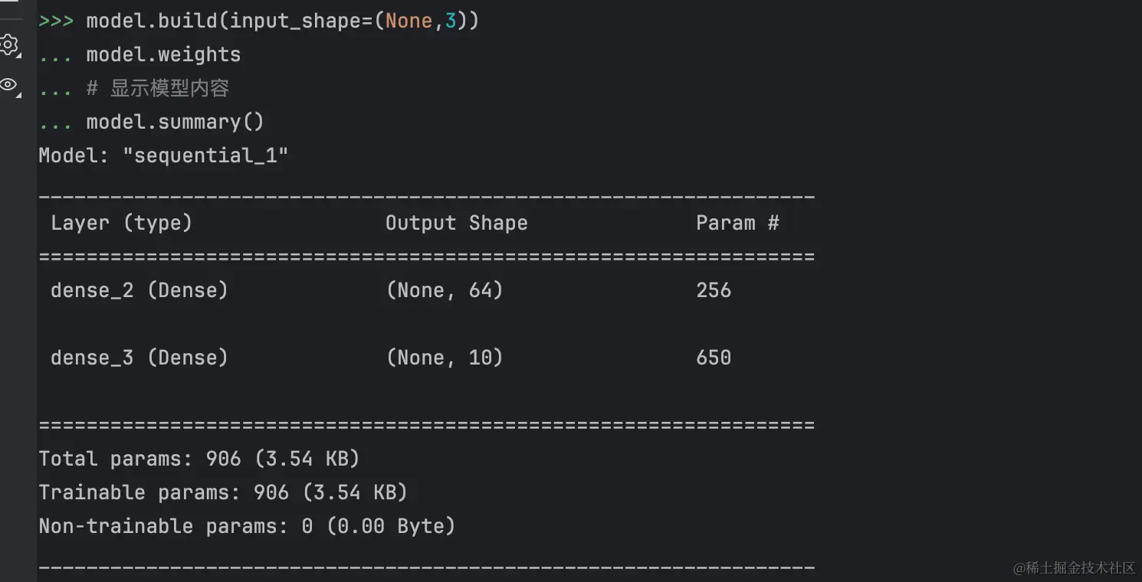Click the Non-trainable params: 0 line
Image resolution: width=1142 pixels, height=582 pixels.
pos(247,526)
